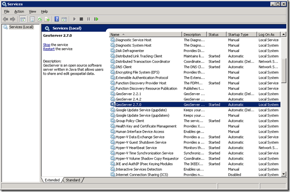Select the Encrypting File System (EFS) service
290x192 pixels.
[x=195, y=72]
